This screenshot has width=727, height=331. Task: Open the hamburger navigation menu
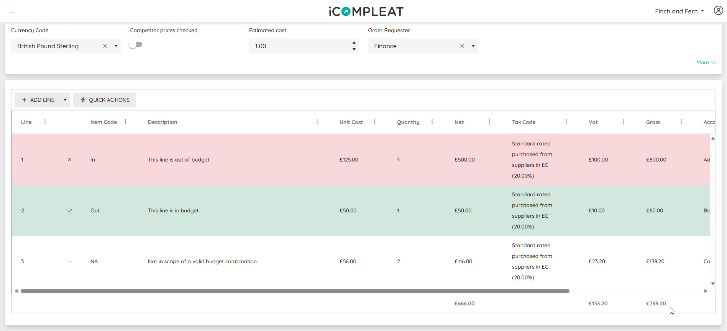tap(12, 11)
